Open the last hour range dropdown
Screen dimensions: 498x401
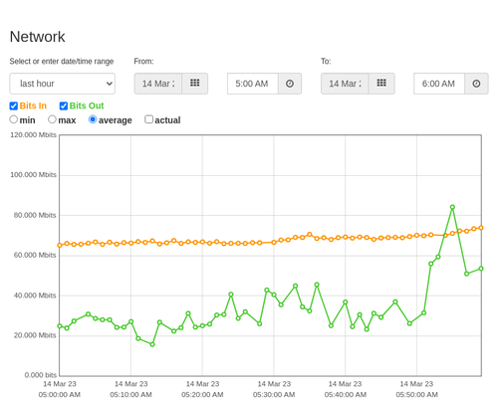63,84
